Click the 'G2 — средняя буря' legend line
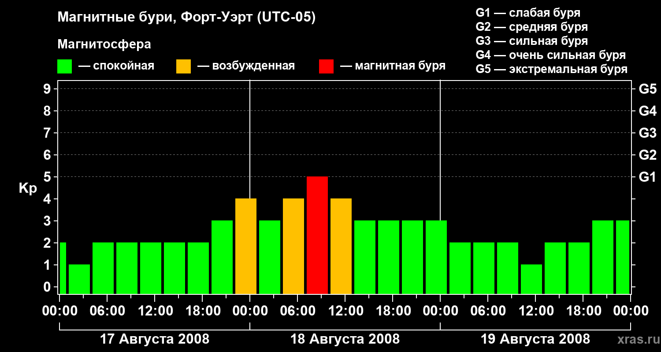 pyautogui.click(x=531, y=27)
